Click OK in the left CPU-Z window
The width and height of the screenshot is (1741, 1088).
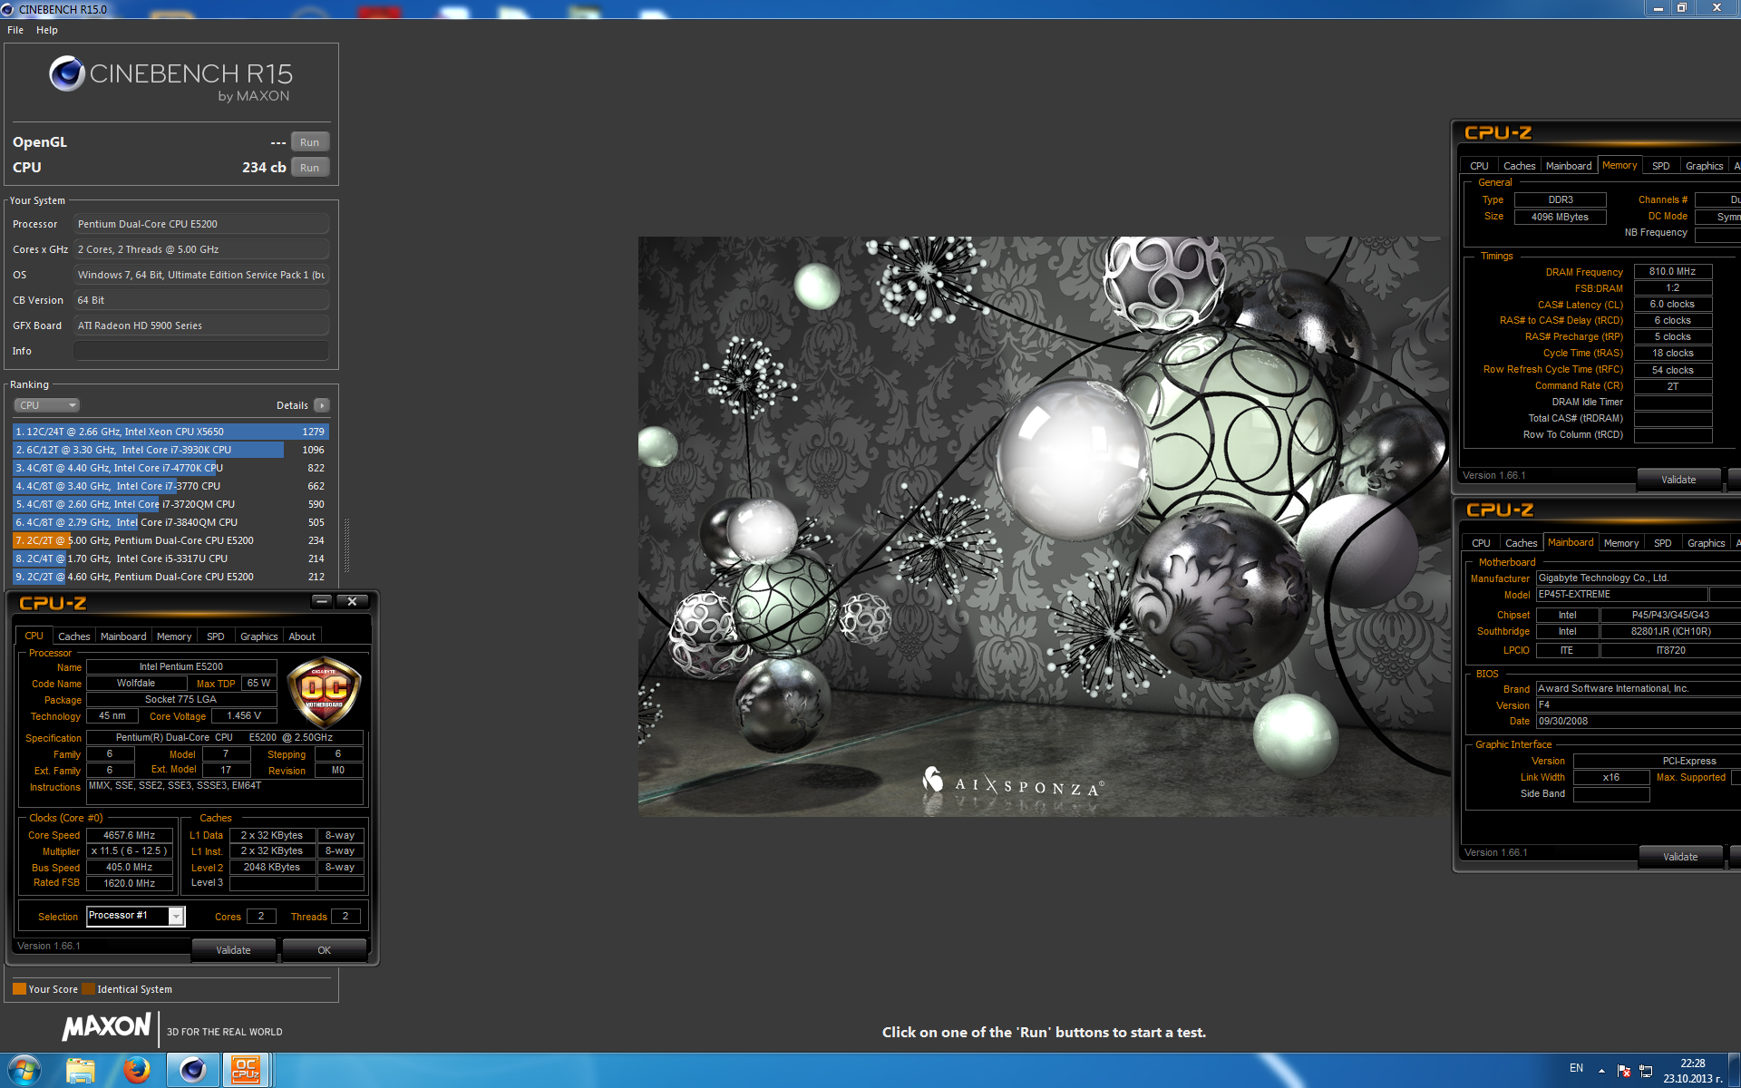(x=324, y=950)
